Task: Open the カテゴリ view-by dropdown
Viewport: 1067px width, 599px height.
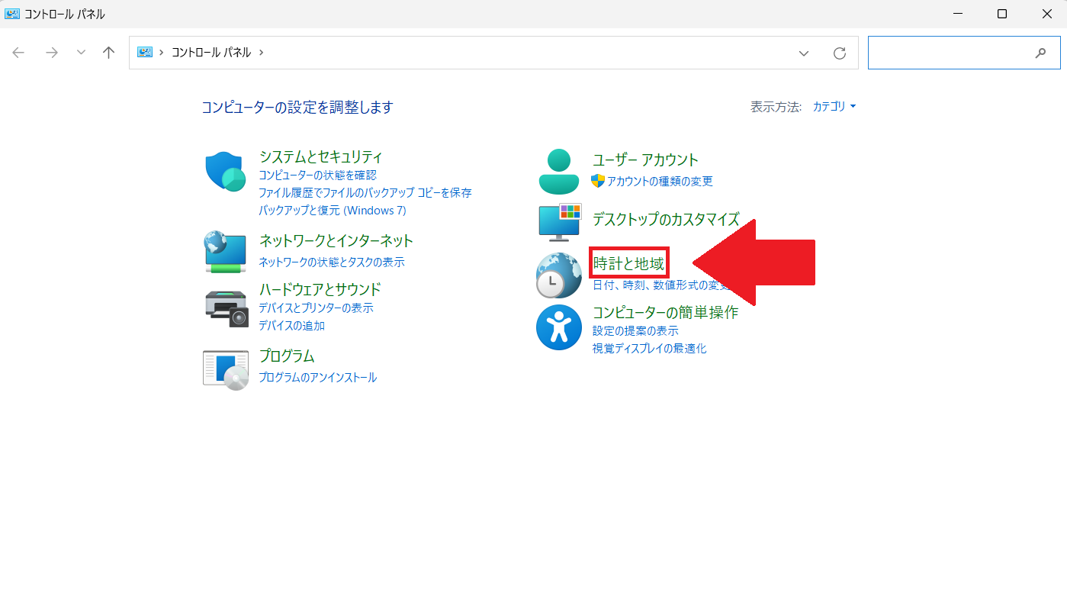Action: 834,107
